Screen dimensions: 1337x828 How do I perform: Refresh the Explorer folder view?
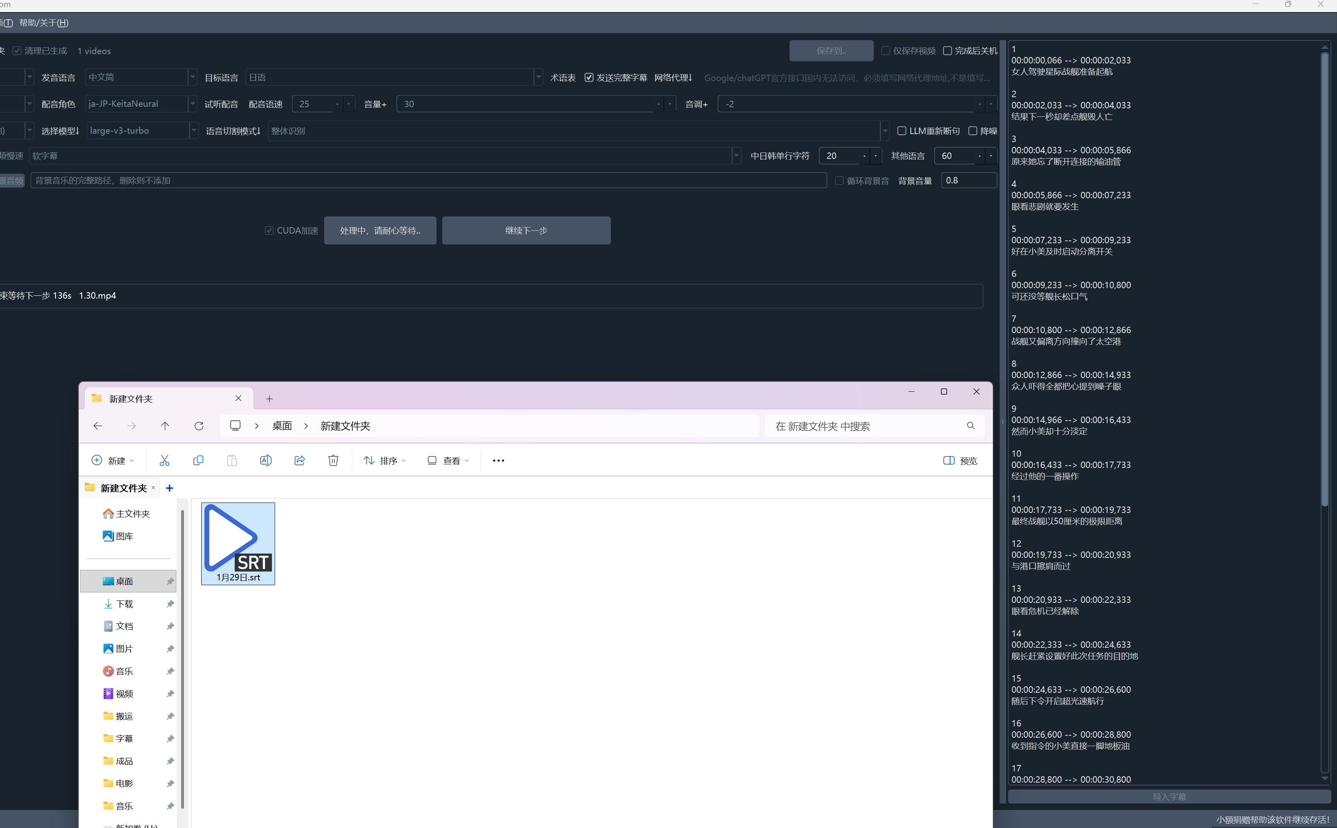(x=199, y=426)
